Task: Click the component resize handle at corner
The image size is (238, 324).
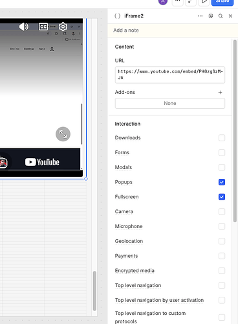Action: (86, 179)
